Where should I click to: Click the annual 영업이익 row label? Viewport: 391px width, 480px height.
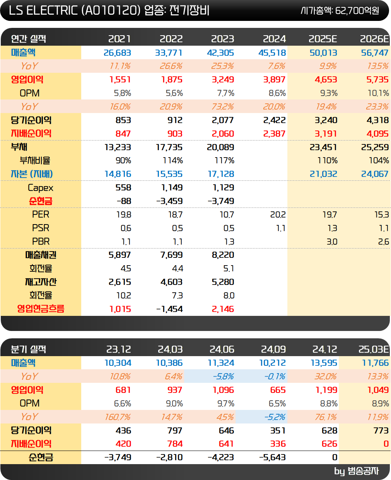pos(27,80)
